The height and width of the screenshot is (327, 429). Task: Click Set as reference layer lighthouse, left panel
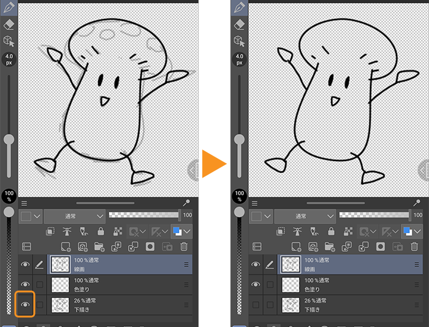click(68, 232)
